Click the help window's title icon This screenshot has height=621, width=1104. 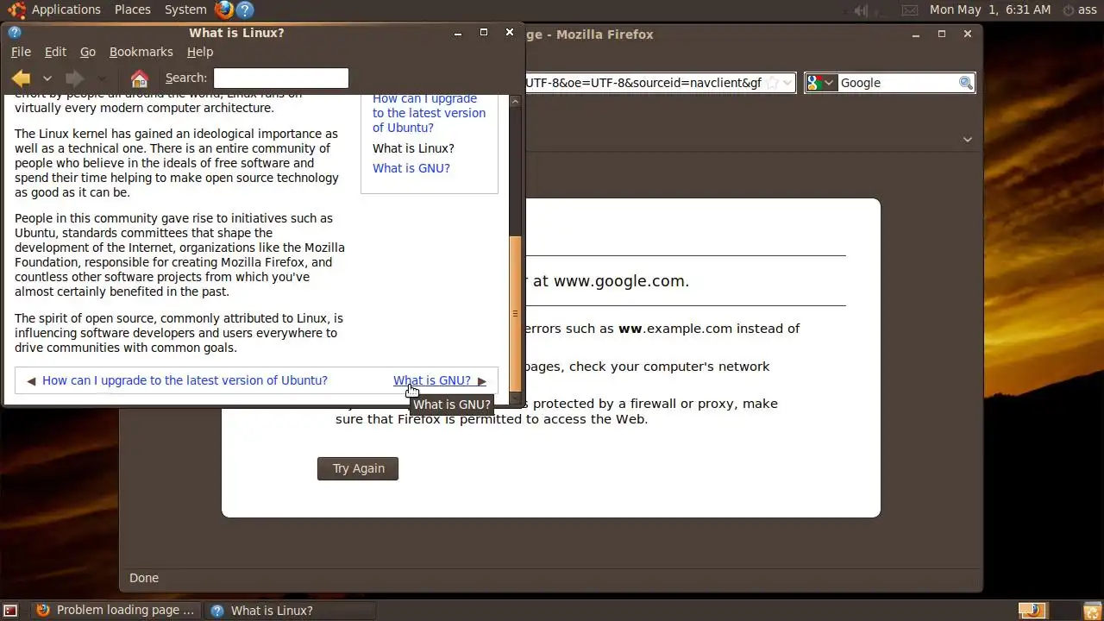14,33
